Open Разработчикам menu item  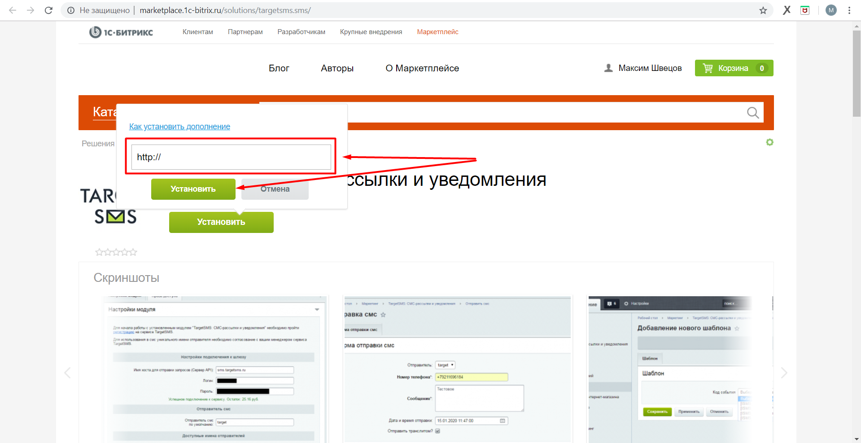click(x=302, y=32)
